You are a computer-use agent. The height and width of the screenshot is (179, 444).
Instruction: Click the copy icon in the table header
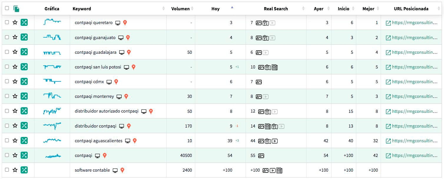(x=16, y=9)
